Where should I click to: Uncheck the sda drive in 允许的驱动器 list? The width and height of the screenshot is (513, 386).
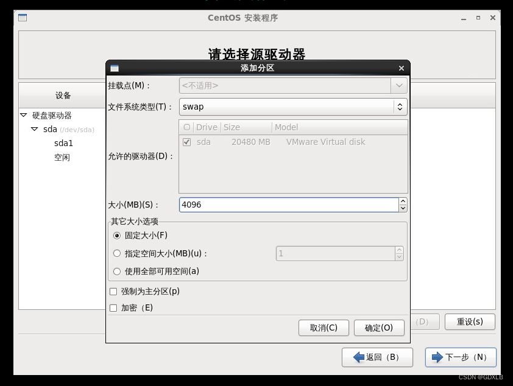pos(186,141)
